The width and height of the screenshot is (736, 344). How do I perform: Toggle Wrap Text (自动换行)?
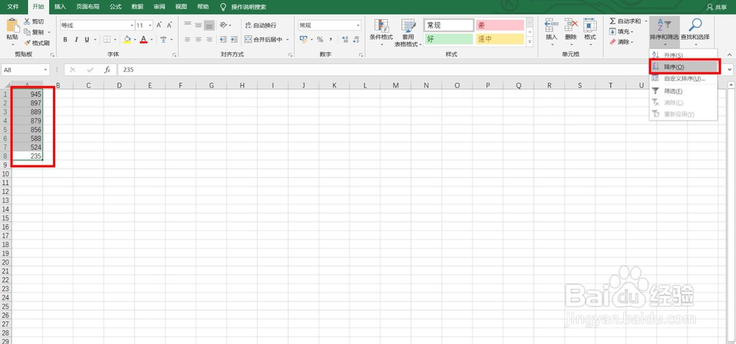261,25
